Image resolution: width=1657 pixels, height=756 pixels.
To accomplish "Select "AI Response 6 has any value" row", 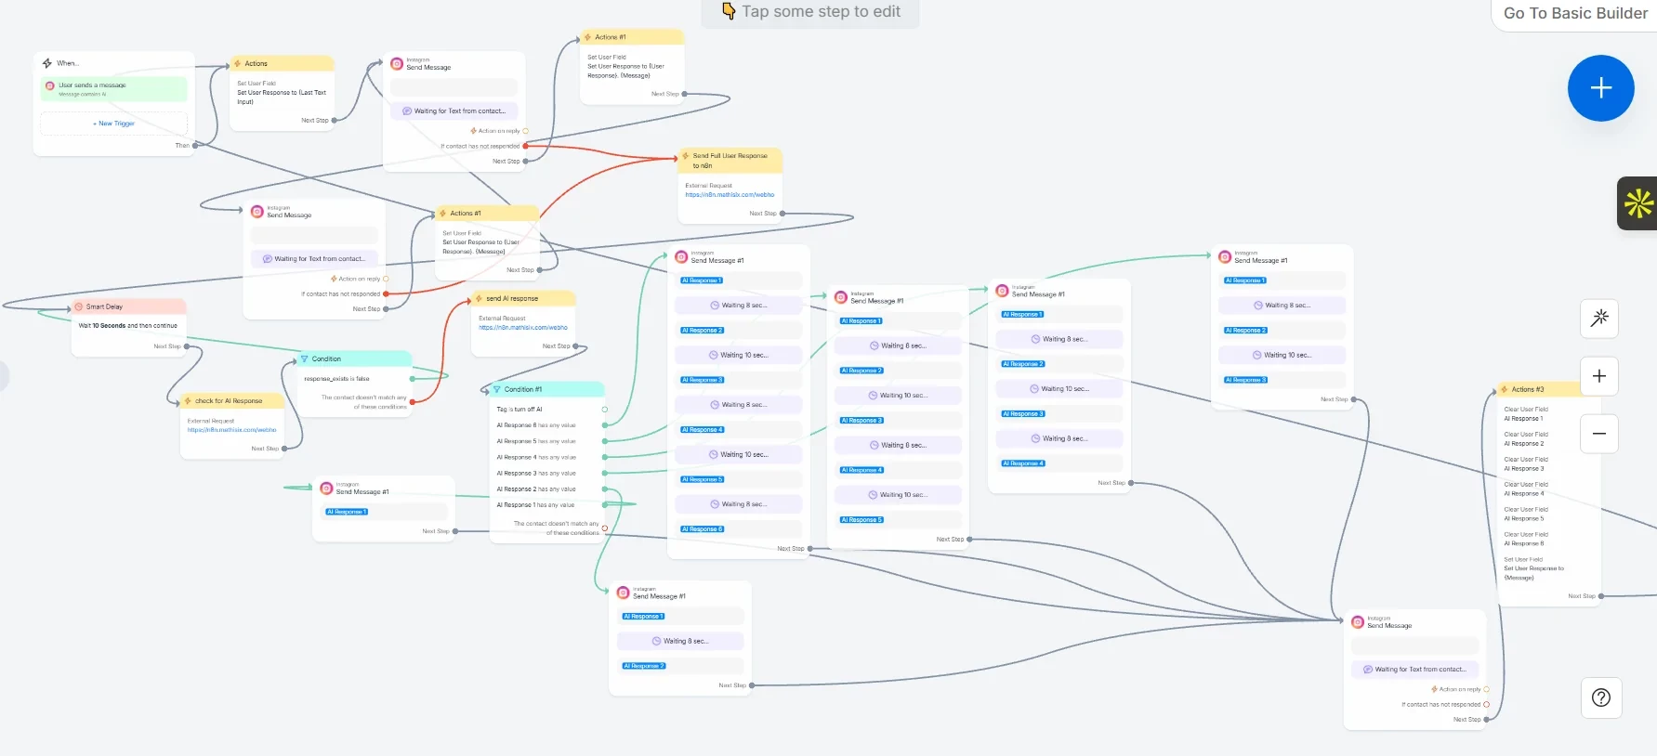I will click(x=548, y=425).
